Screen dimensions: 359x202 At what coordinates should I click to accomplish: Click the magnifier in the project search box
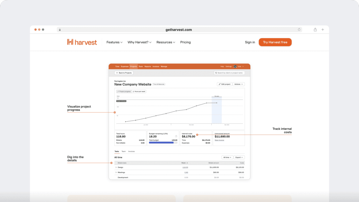(x=216, y=73)
